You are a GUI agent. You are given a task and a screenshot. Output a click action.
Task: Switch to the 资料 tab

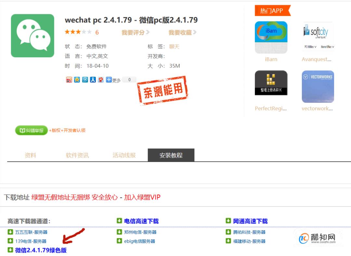pos(31,155)
